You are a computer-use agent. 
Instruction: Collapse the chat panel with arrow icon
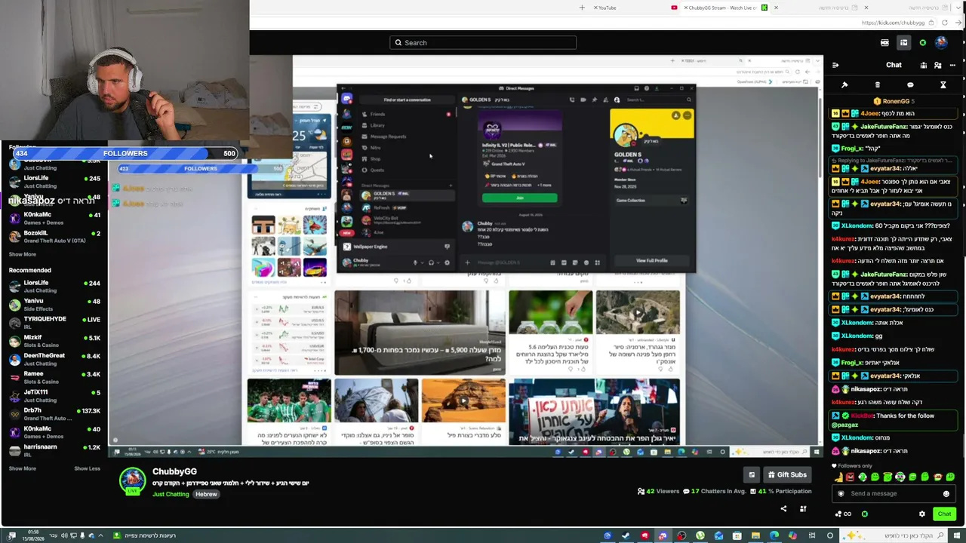(x=835, y=65)
